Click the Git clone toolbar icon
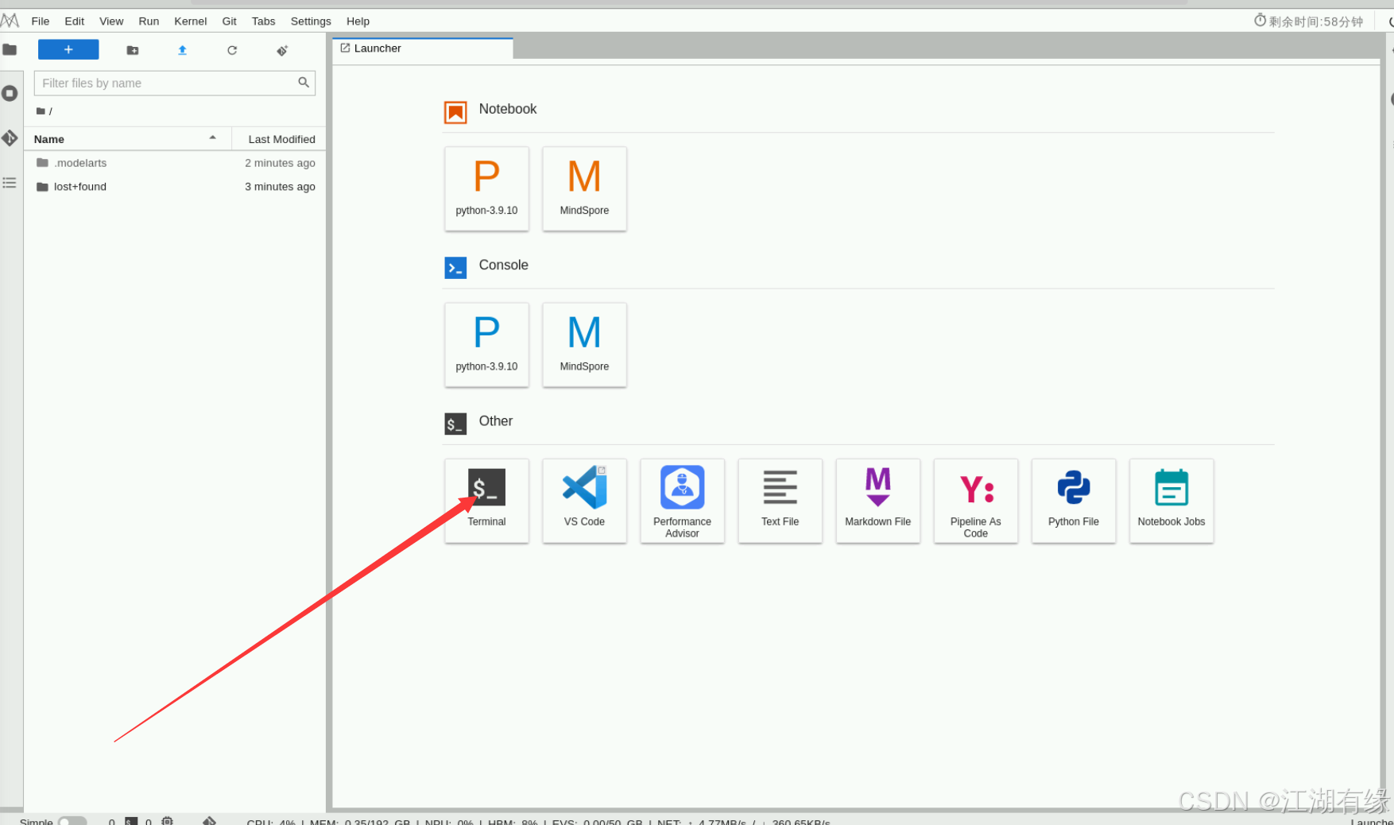Image resolution: width=1394 pixels, height=825 pixels. pos(282,50)
